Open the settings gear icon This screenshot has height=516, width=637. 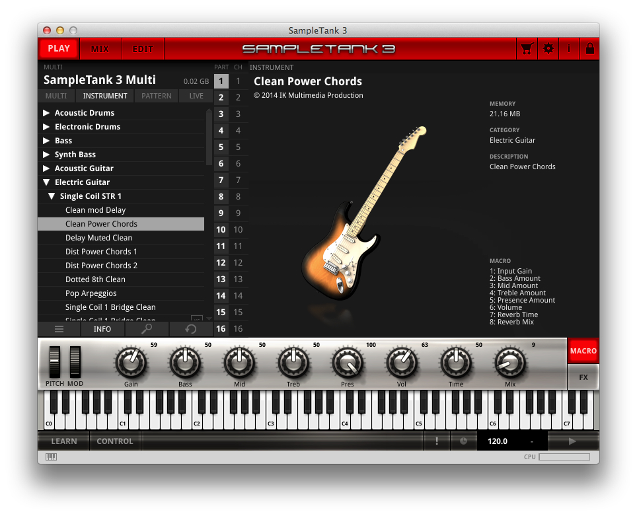pyautogui.click(x=548, y=48)
